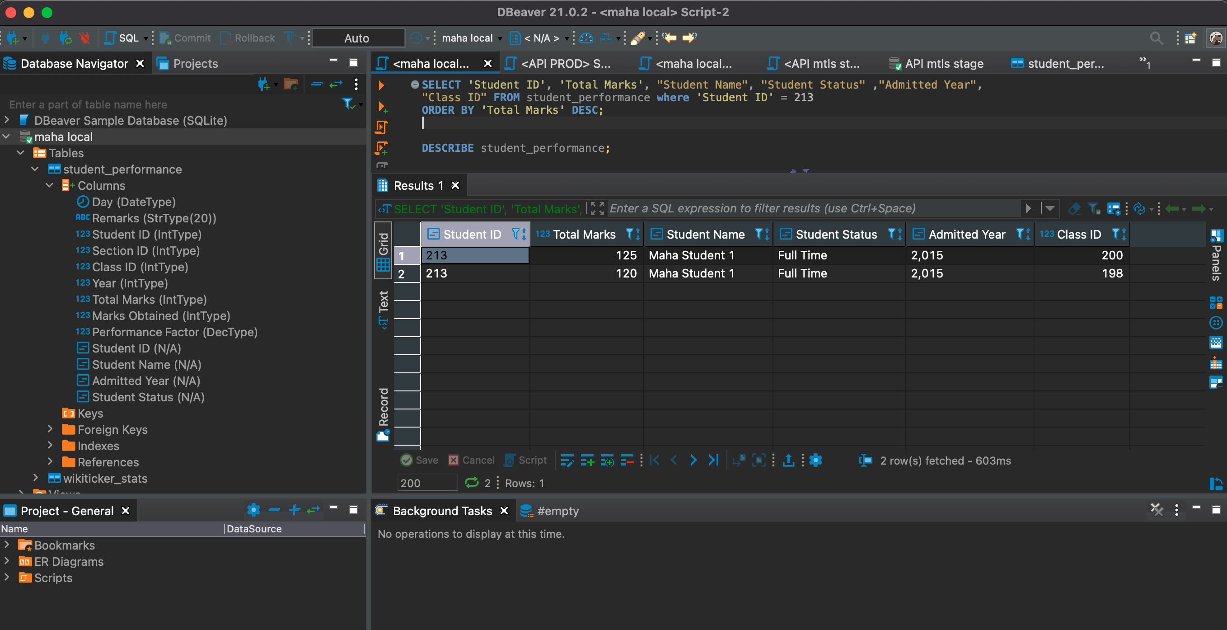The width and height of the screenshot is (1227, 630).
Task: Switch results view to Grid mode
Action: (x=384, y=251)
